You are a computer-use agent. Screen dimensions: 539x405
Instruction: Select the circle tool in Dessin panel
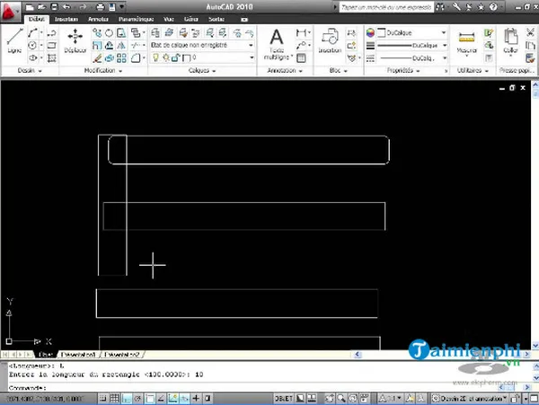pos(32,45)
